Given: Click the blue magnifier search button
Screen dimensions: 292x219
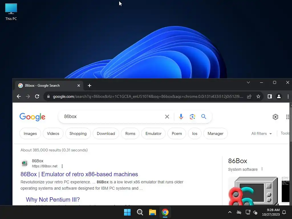Looking at the screenshot, I should [x=204, y=117].
